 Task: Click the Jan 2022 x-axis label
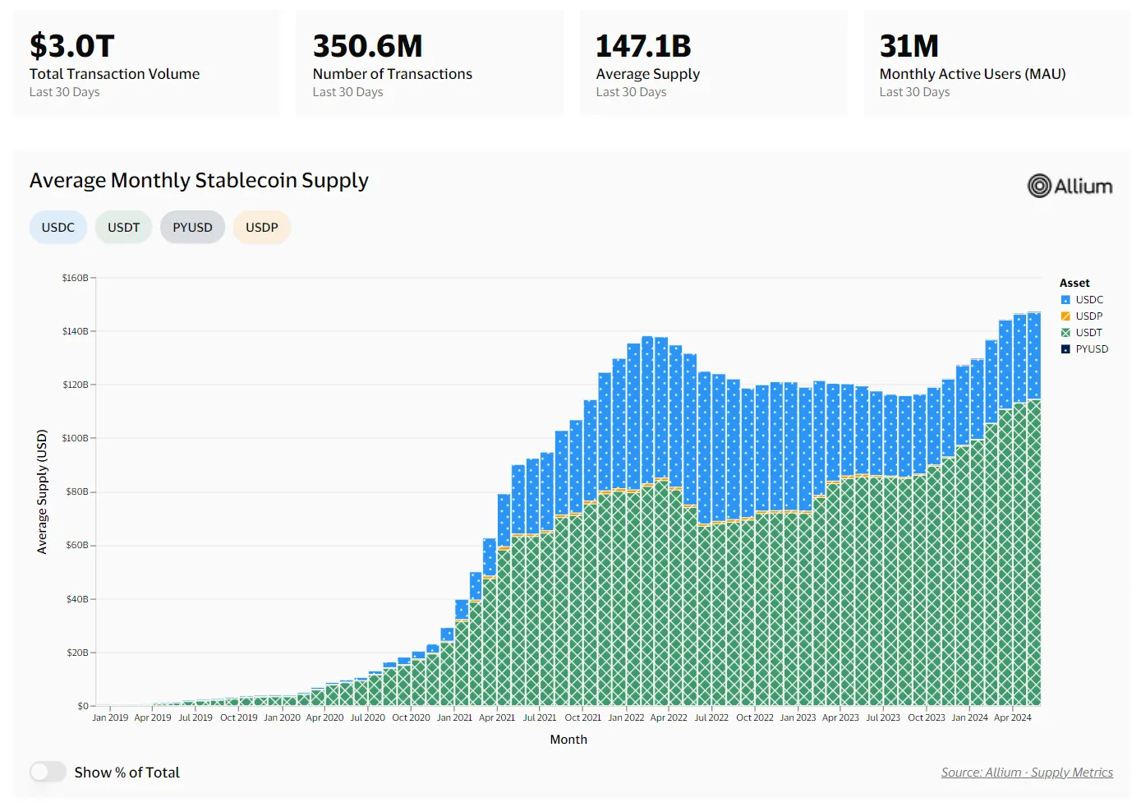click(x=626, y=717)
